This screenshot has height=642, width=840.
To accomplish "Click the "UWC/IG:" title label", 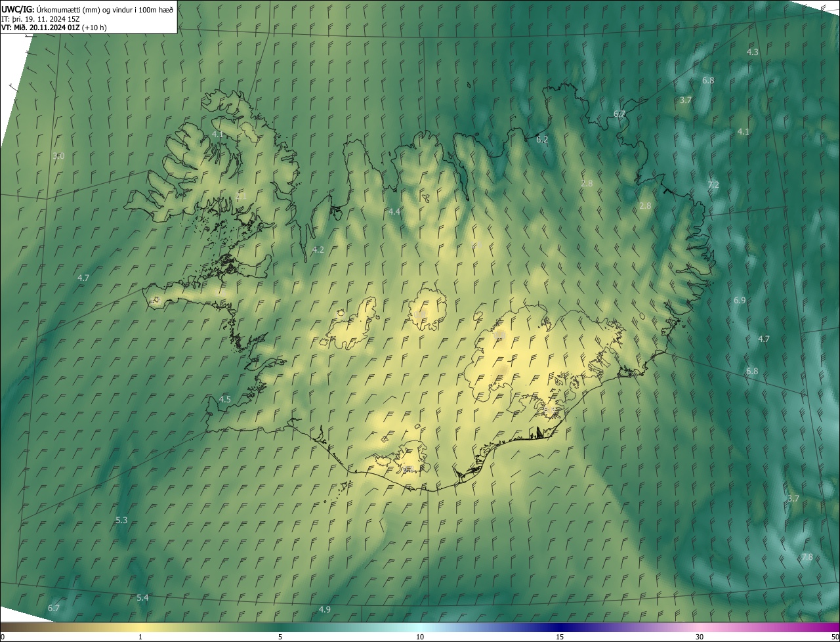I will click(x=18, y=9).
